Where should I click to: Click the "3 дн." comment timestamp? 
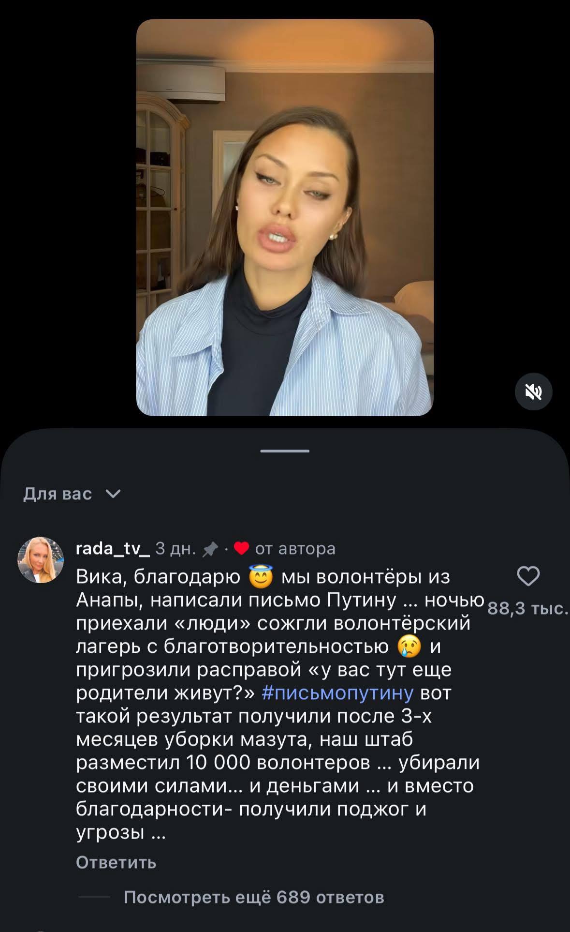coord(175,548)
